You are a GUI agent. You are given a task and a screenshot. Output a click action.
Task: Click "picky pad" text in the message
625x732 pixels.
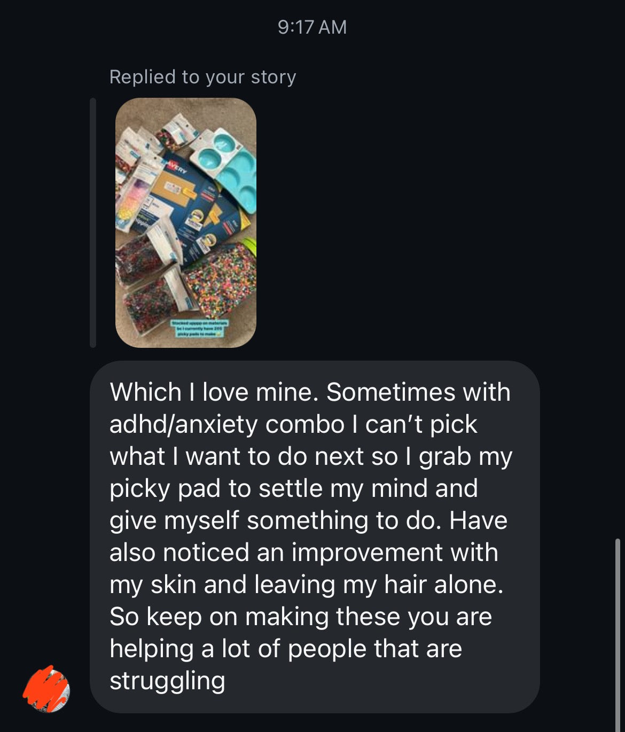point(165,489)
